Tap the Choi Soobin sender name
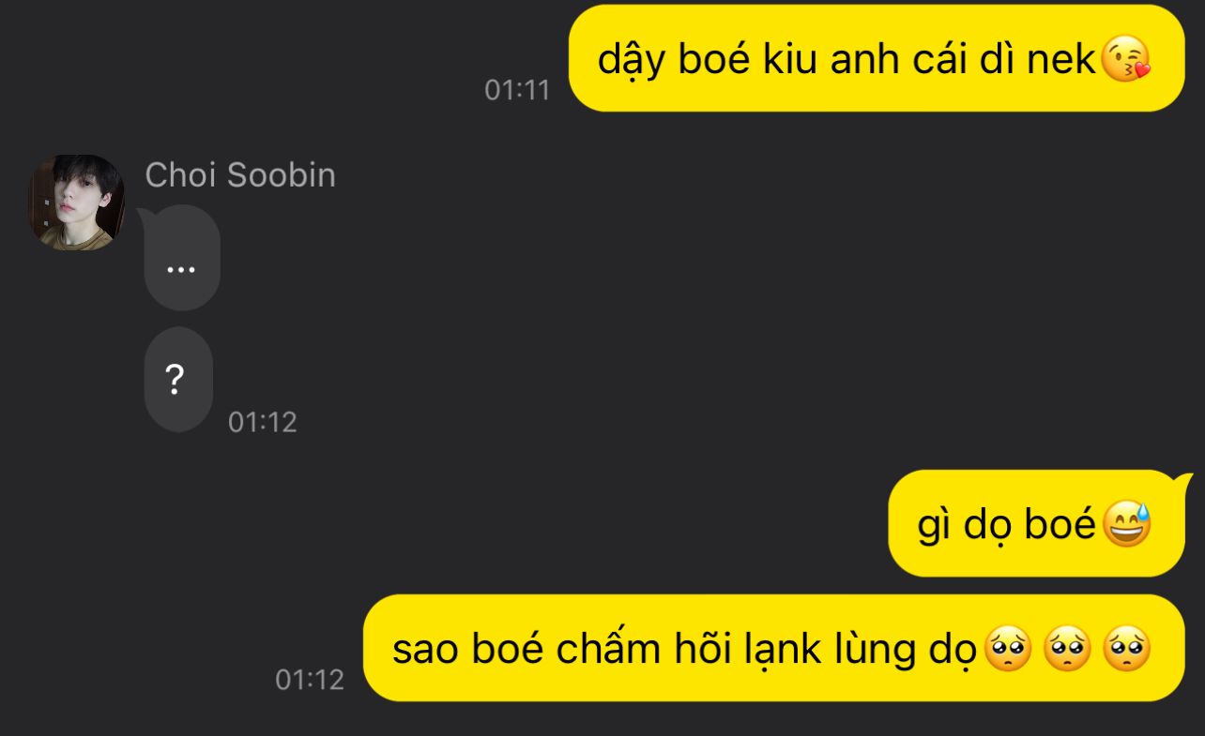This screenshot has height=736, width=1205. click(240, 175)
